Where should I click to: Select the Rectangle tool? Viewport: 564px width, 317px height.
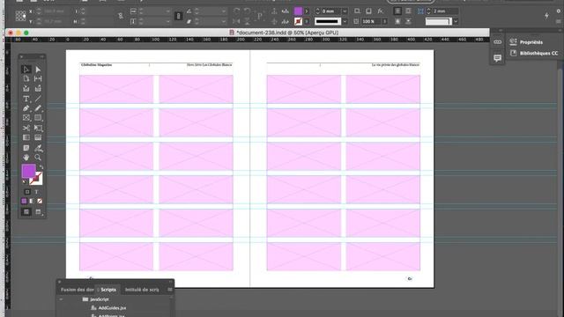click(x=38, y=118)
